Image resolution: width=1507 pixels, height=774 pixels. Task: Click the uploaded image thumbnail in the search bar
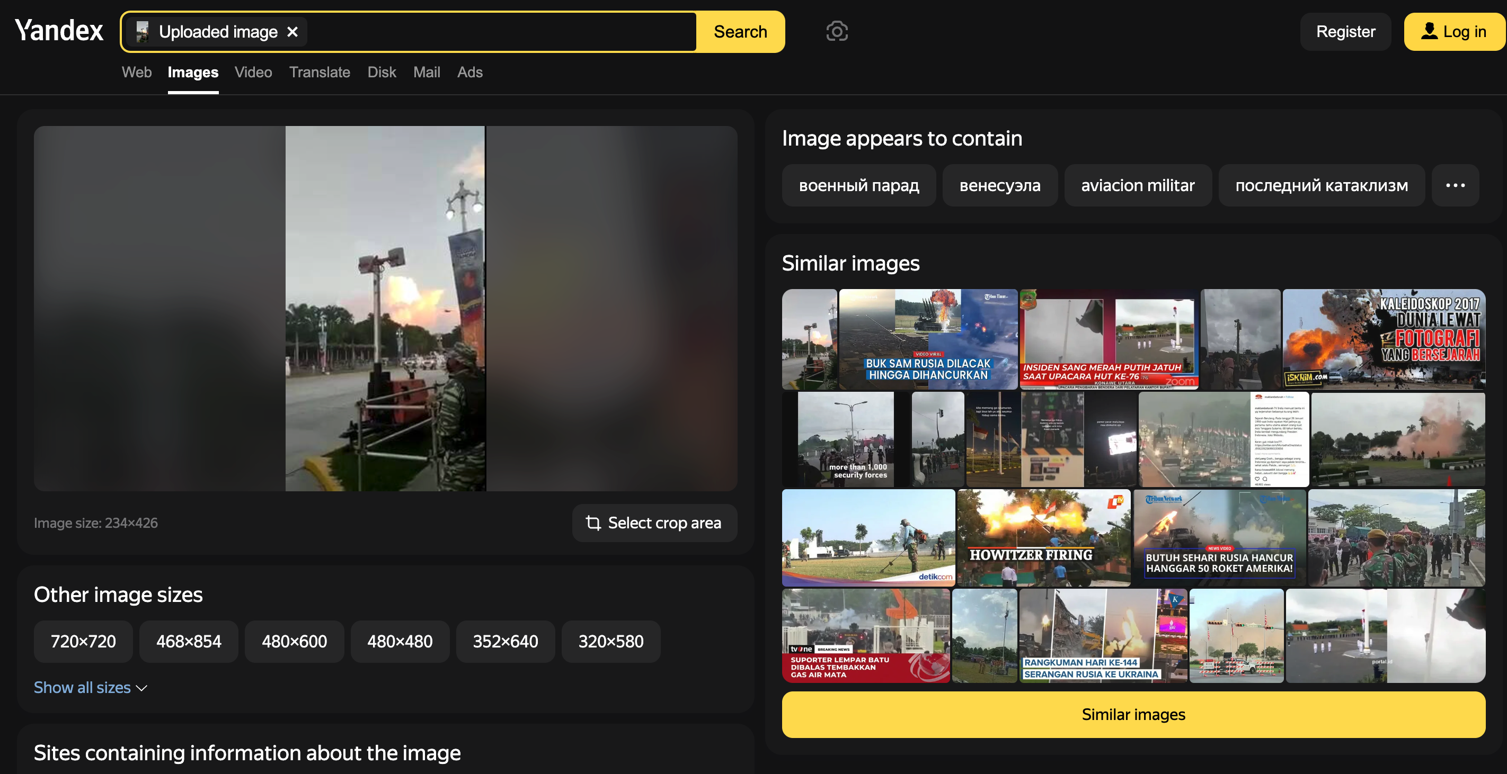coord(142,32)
